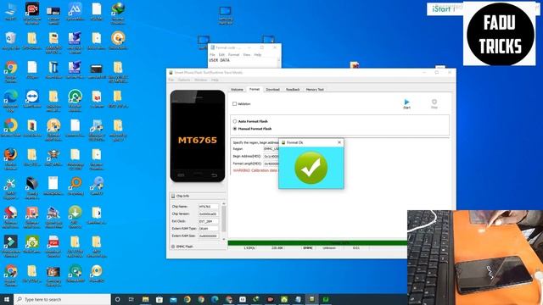543x305 pixels.
Task: Click the Unknown status bar cell
Action: click(x=329, y=248)
